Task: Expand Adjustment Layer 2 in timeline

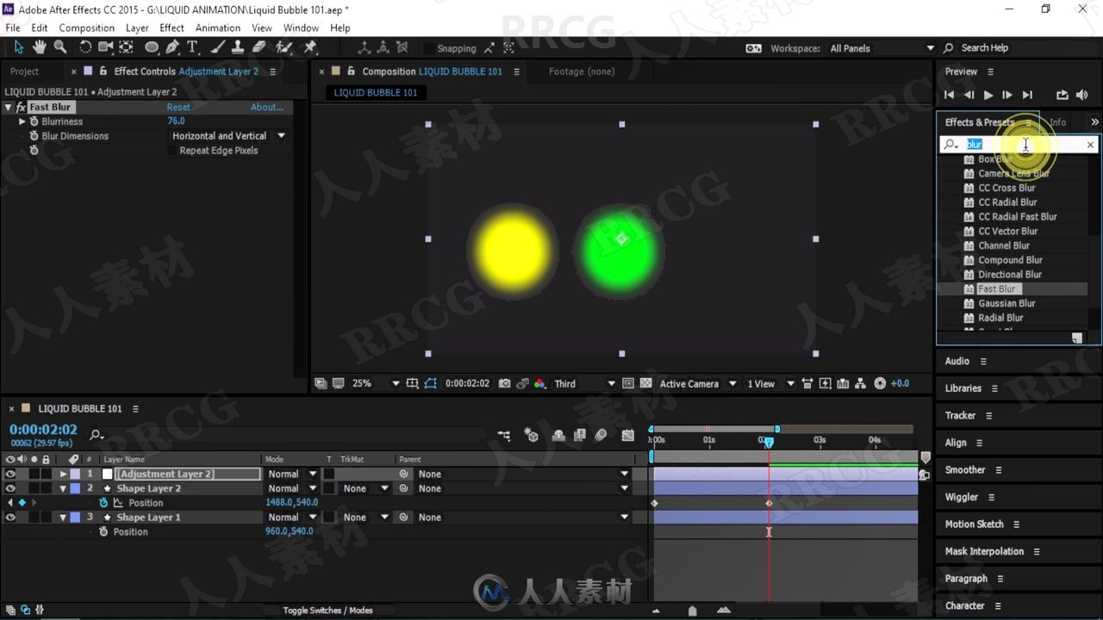Action: click(x=63, y=474)
